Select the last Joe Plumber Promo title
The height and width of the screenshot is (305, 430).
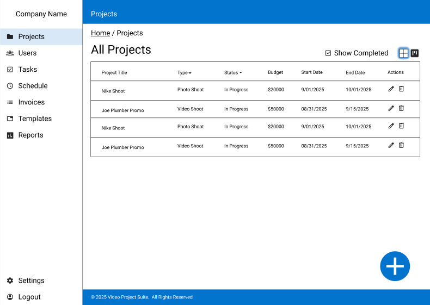[122, 147]
